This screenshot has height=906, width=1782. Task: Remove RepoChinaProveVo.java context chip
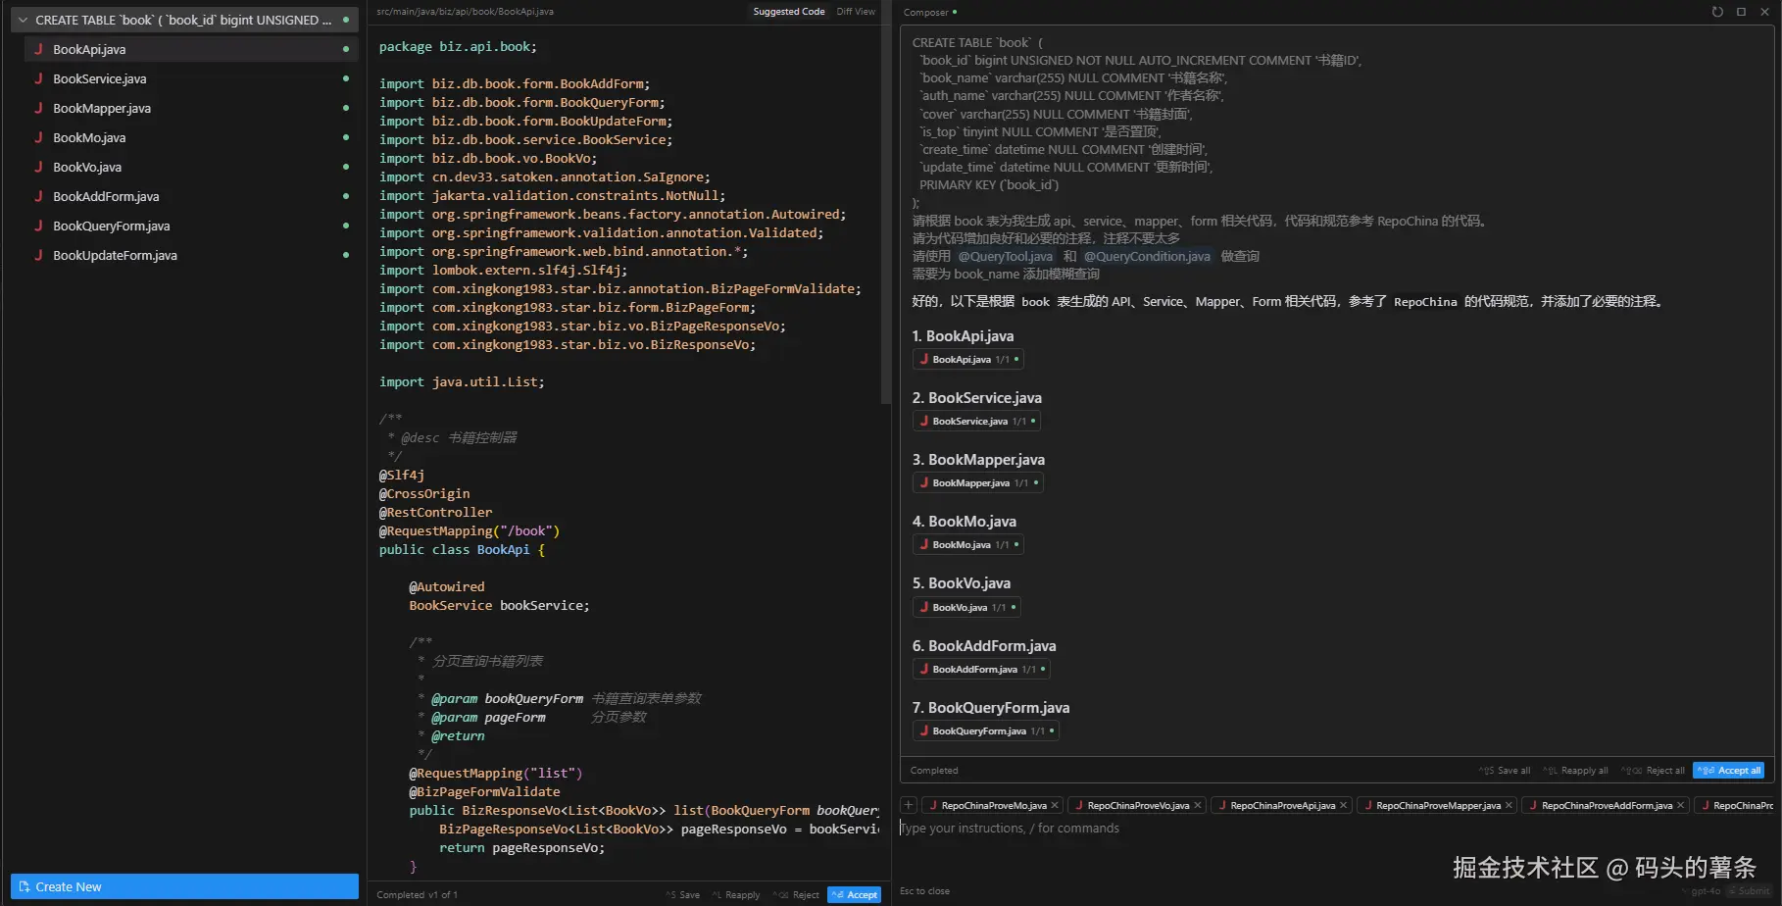[x=1197, y=806]
